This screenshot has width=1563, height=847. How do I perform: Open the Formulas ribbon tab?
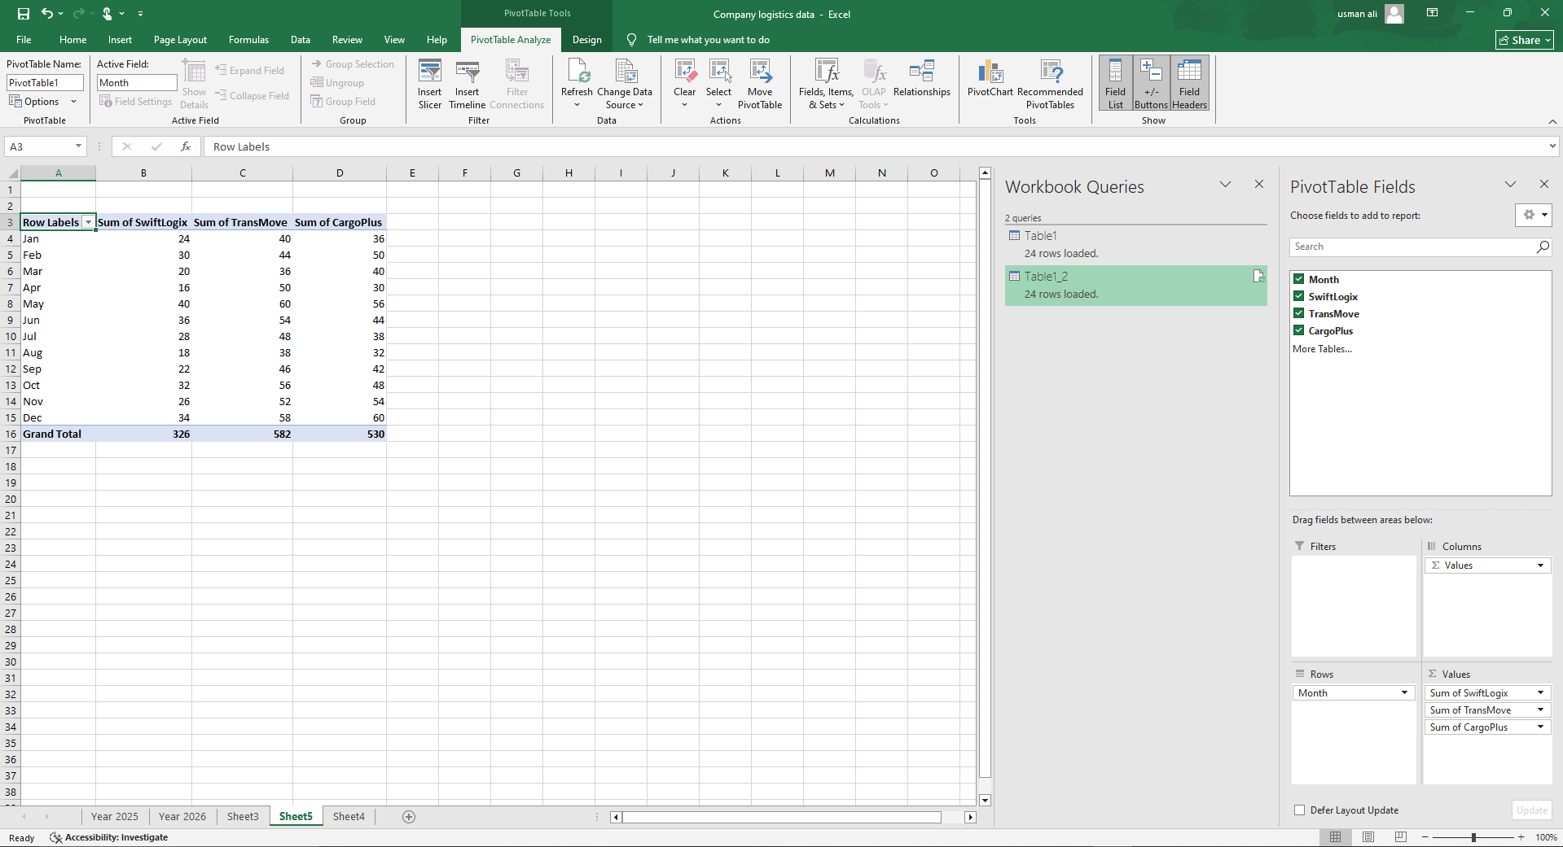pyautogui.click(x=248, y=40)
